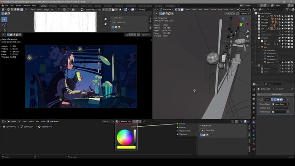Click the pan hand icon in the image editor
The width and height of the screenshot is (295, 166).
[106, 24]
